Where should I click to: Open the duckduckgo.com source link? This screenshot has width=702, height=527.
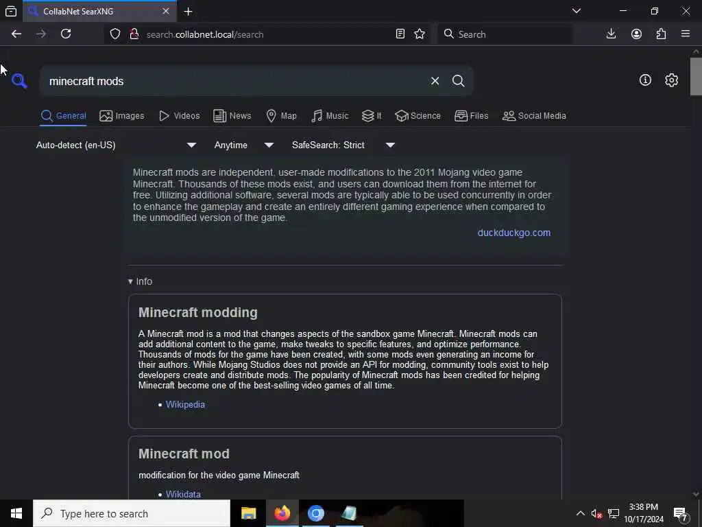(514, 233)
